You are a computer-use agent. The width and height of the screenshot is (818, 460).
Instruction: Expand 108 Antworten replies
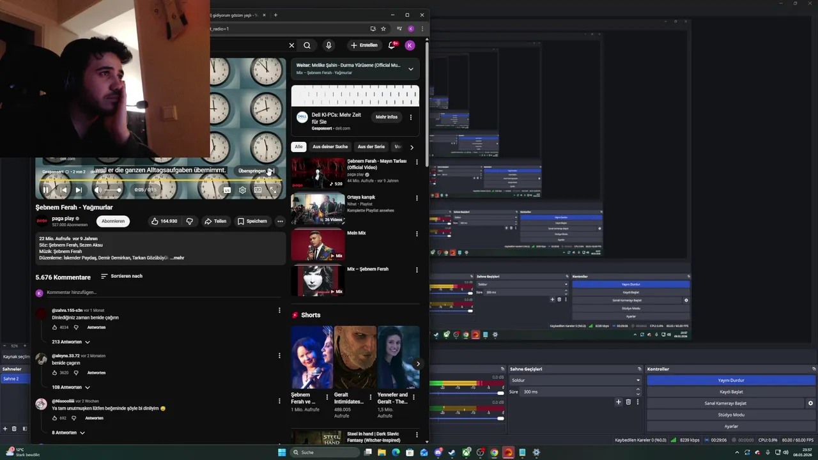[x=71, y=387]
